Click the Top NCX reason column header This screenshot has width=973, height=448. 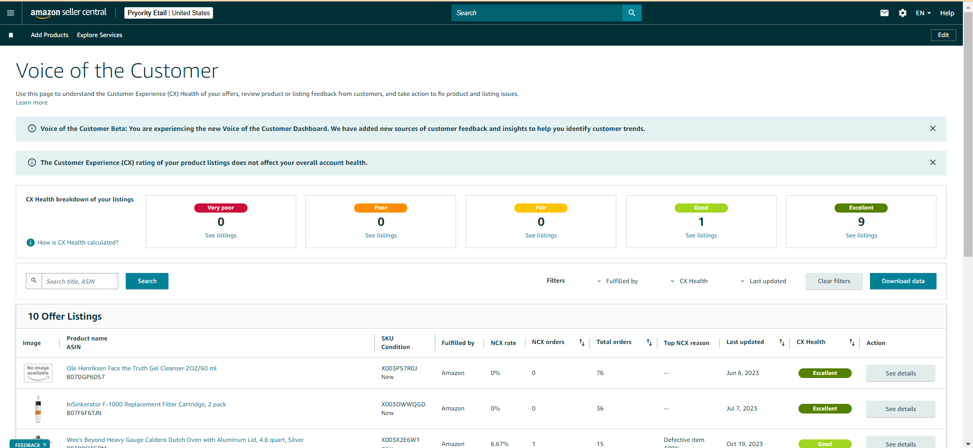click(x=686, y=343)
